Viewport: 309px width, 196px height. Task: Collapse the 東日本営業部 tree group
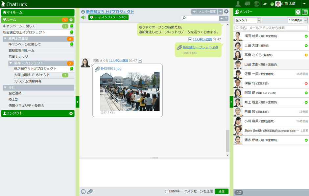click(x=5, y=39)
